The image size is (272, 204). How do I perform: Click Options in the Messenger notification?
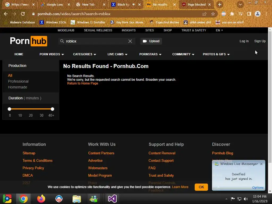[x=258, y=188]
